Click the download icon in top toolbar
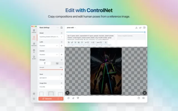178x111 pixels. (x=136, y=28)
